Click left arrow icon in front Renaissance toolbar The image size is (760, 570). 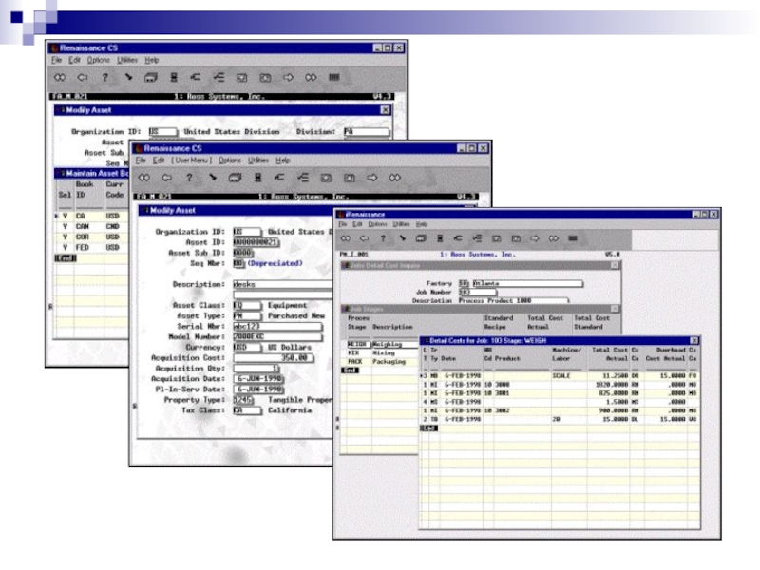pyautogui.click(x=364, y=238)
